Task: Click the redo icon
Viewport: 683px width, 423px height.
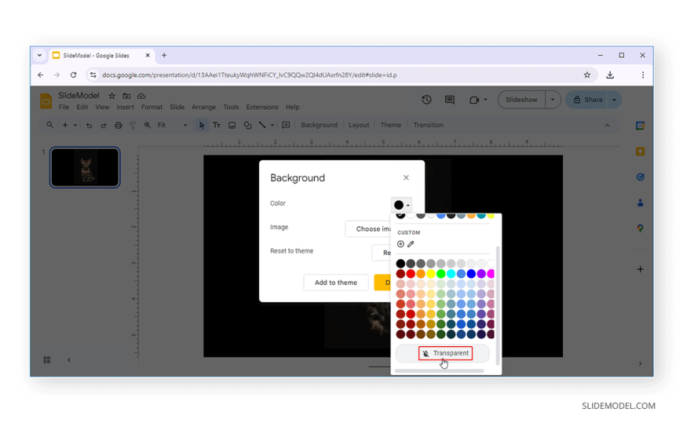Action: pos(103,126)
